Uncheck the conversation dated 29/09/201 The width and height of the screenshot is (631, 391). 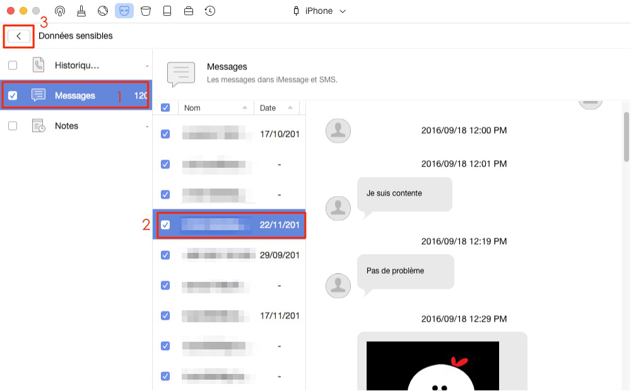[165, 255]
